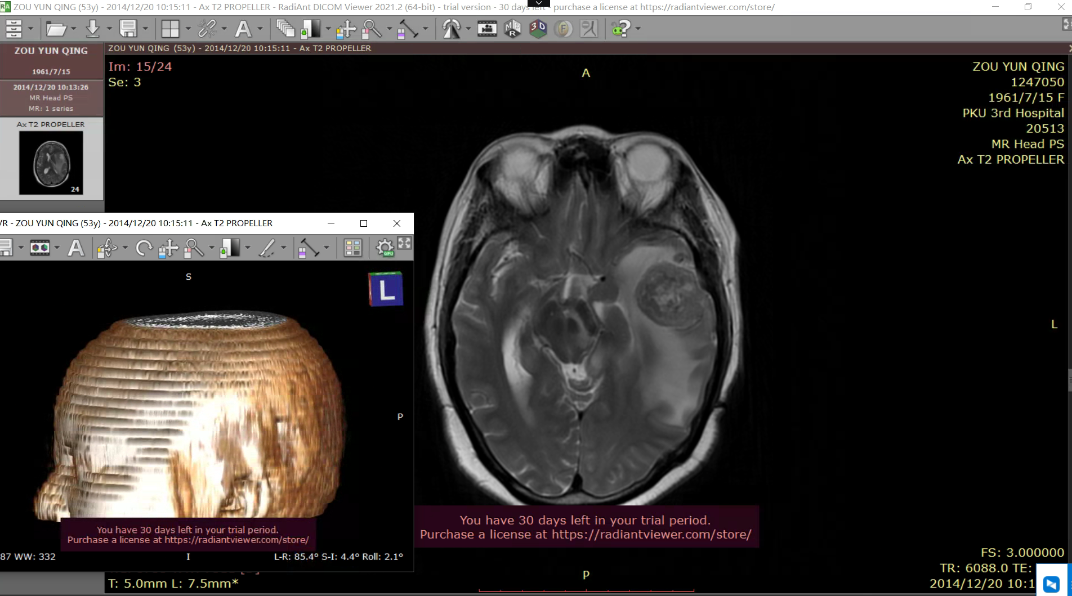Click the rotate arrow in 3D toolbar
Screen dimensions: 1072x596
[144, 248]
